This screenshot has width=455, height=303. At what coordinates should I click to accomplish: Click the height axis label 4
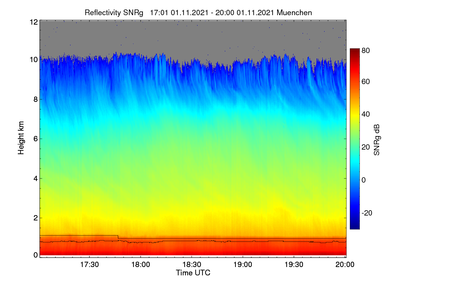click(x=36, y=178)
